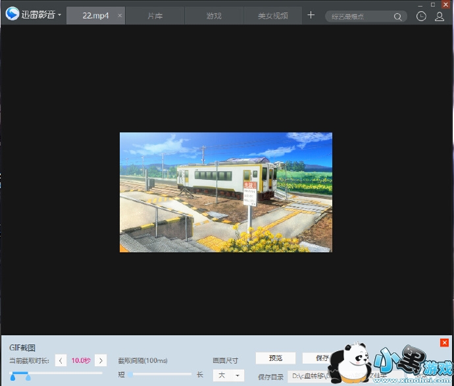This screenshot has width=454, height=386.
Task: Click the video frame preview
Action: click(x=226, y=192)
